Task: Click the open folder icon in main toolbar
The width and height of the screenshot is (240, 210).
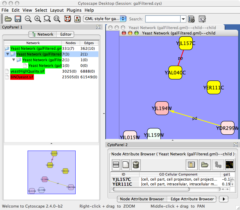Action: 8,19
